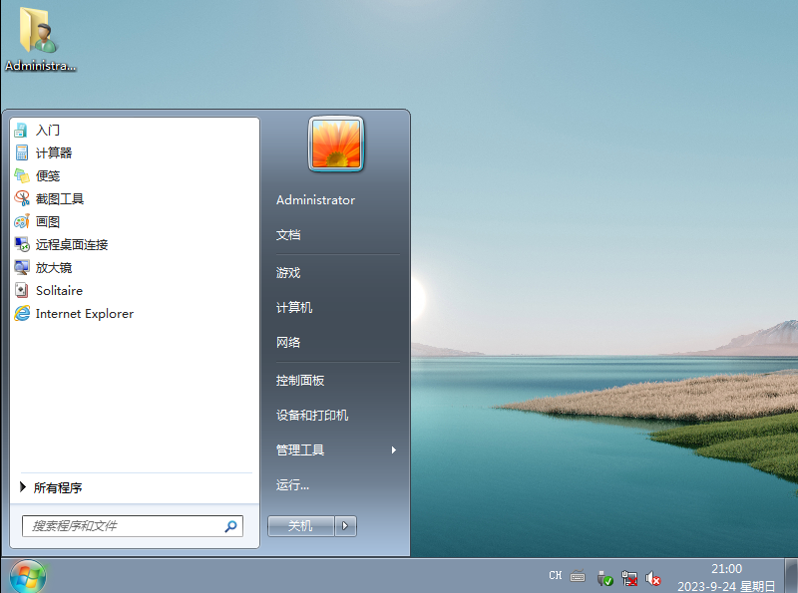The image size is (798, 593).
Task: Open shutdown options arrow beside 关机
Action: [346, 526]
